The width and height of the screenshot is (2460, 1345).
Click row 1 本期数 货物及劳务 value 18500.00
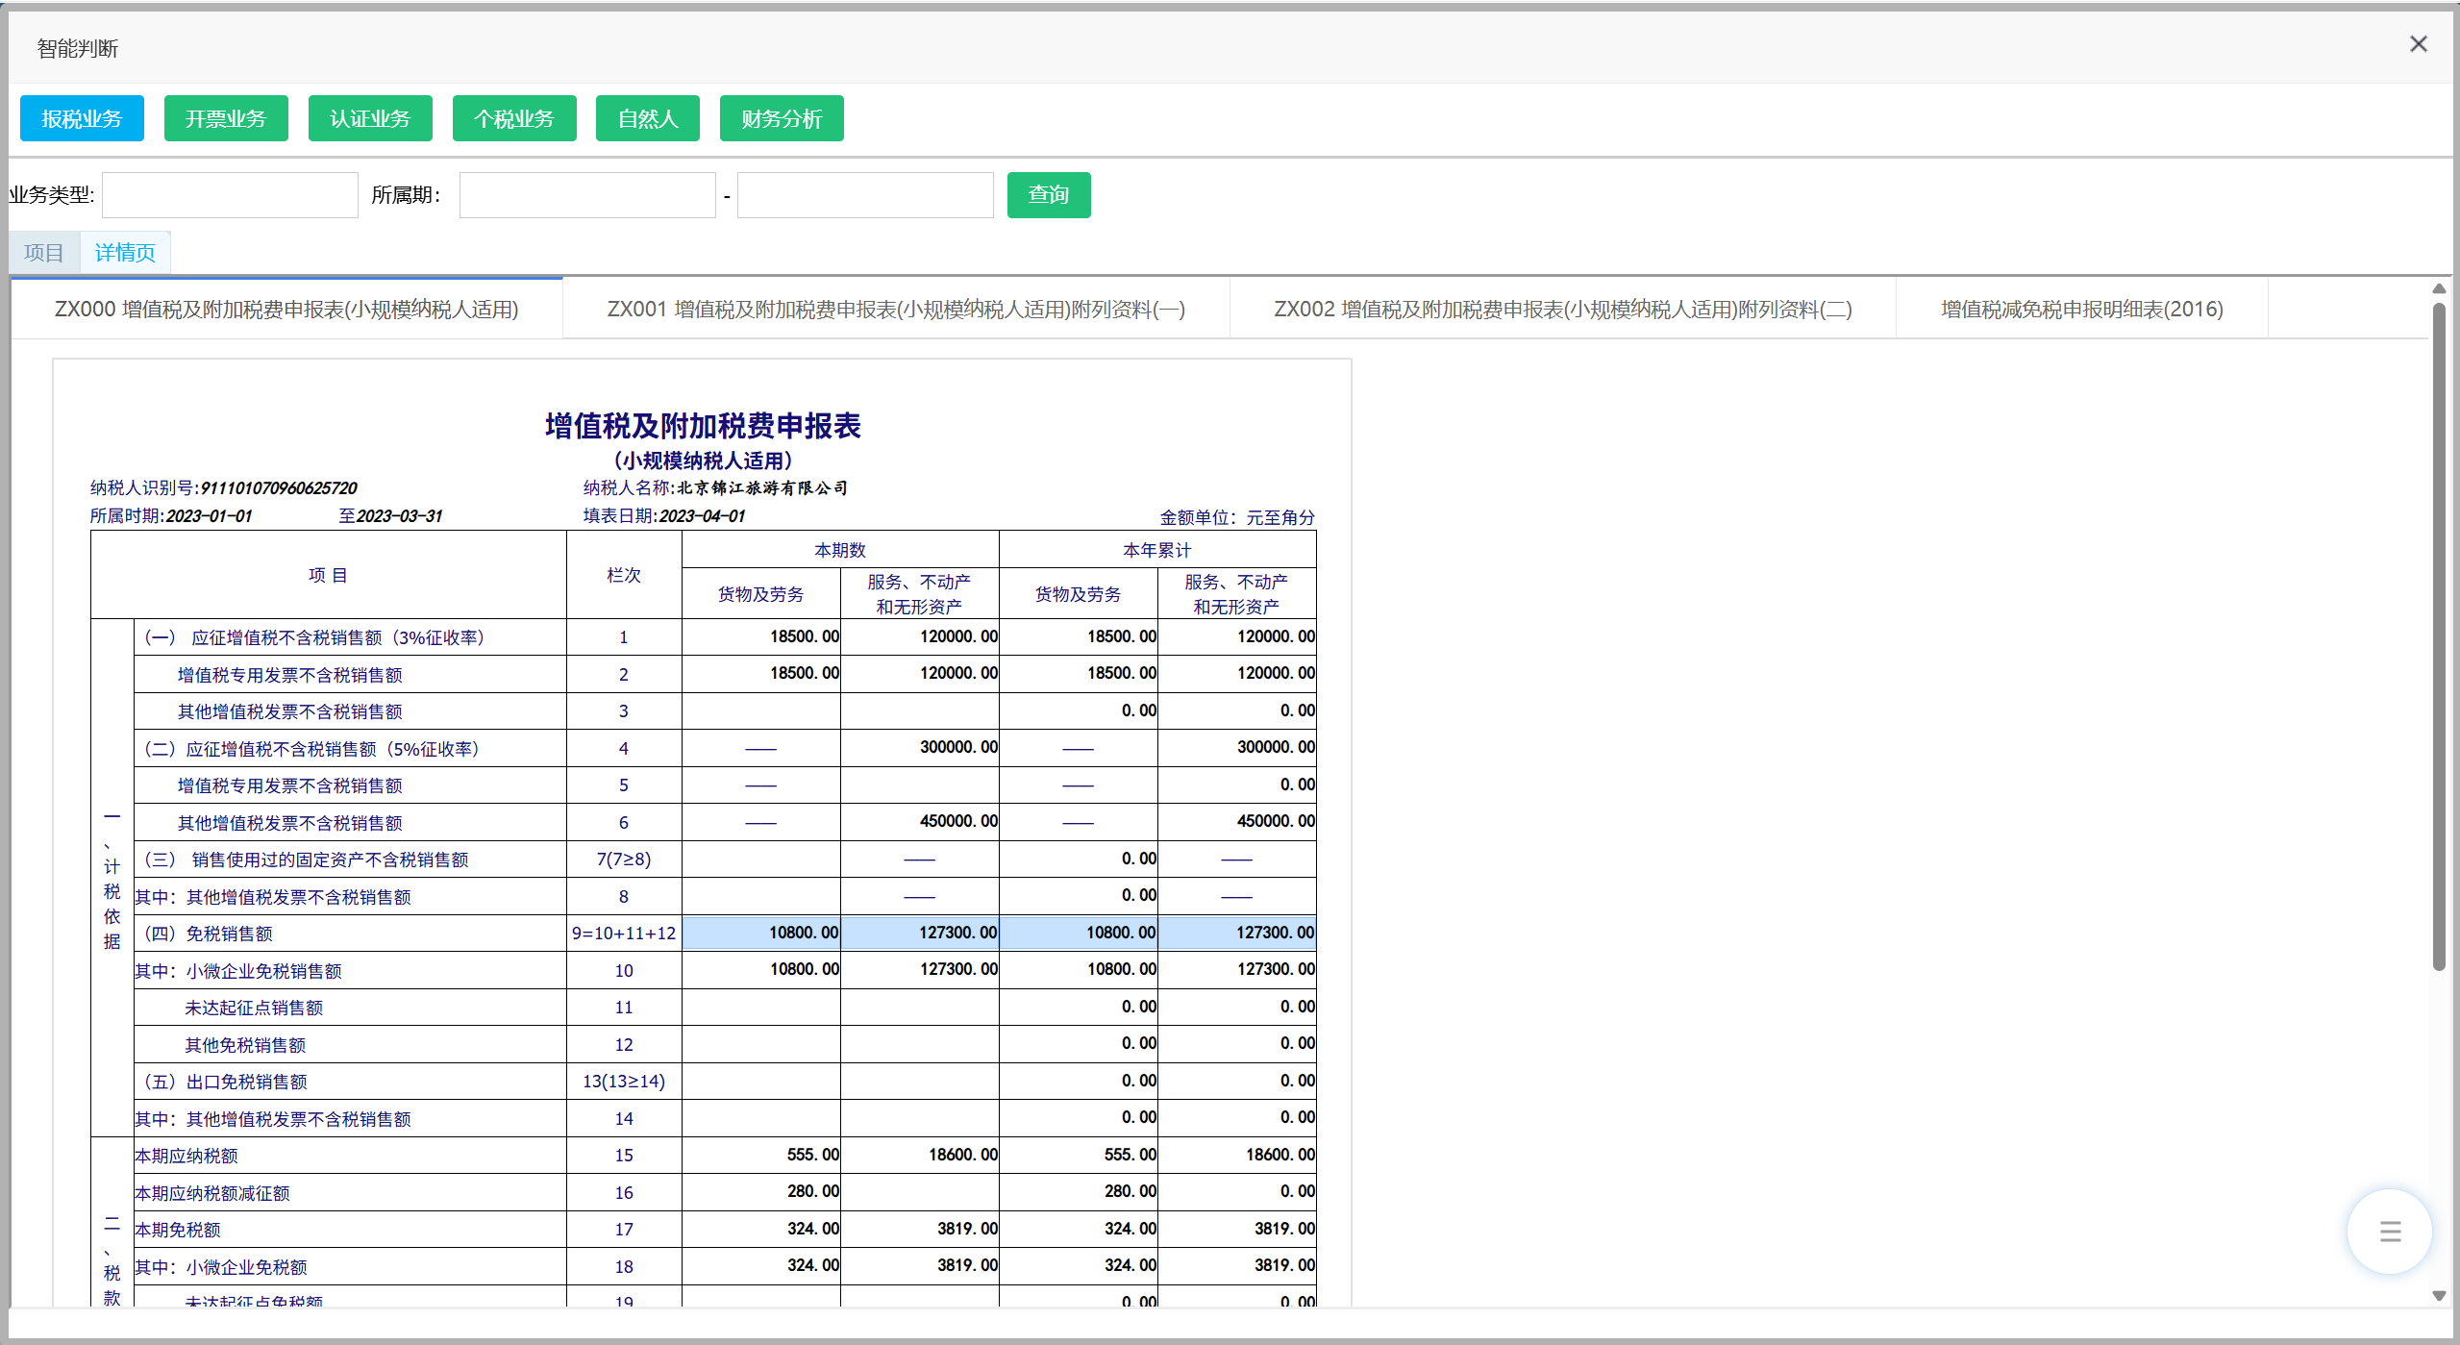[804, 636]
